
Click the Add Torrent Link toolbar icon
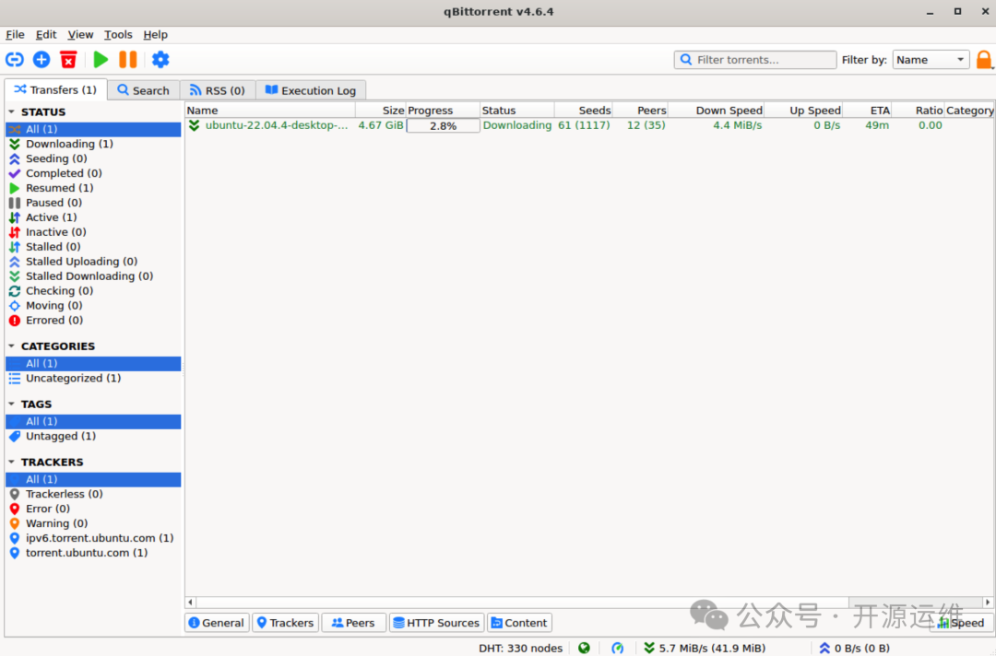15,60
